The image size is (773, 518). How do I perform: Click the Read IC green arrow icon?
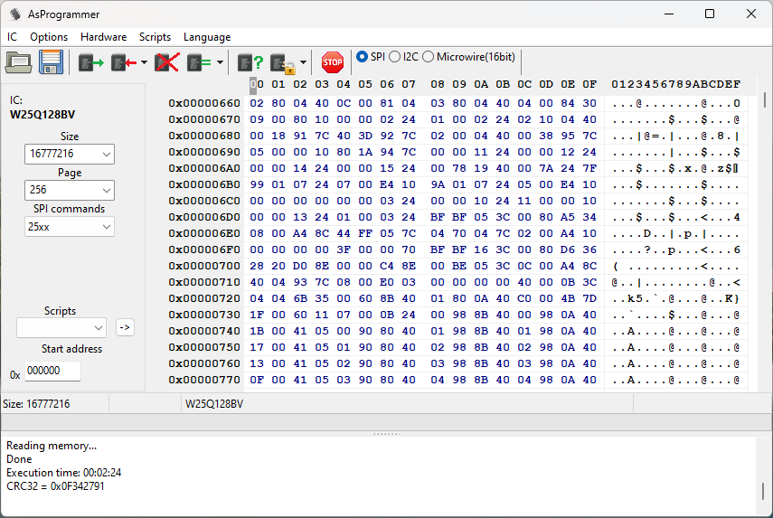[x=90, y=62]
